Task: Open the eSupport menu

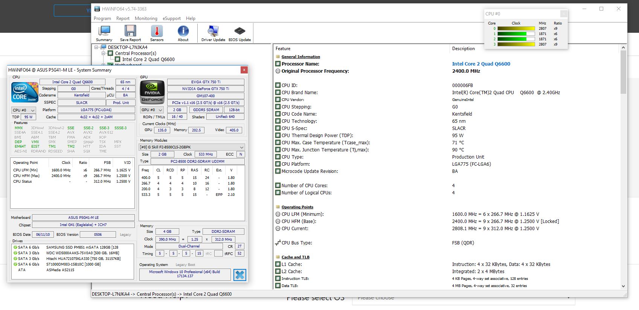Action: 172,18
